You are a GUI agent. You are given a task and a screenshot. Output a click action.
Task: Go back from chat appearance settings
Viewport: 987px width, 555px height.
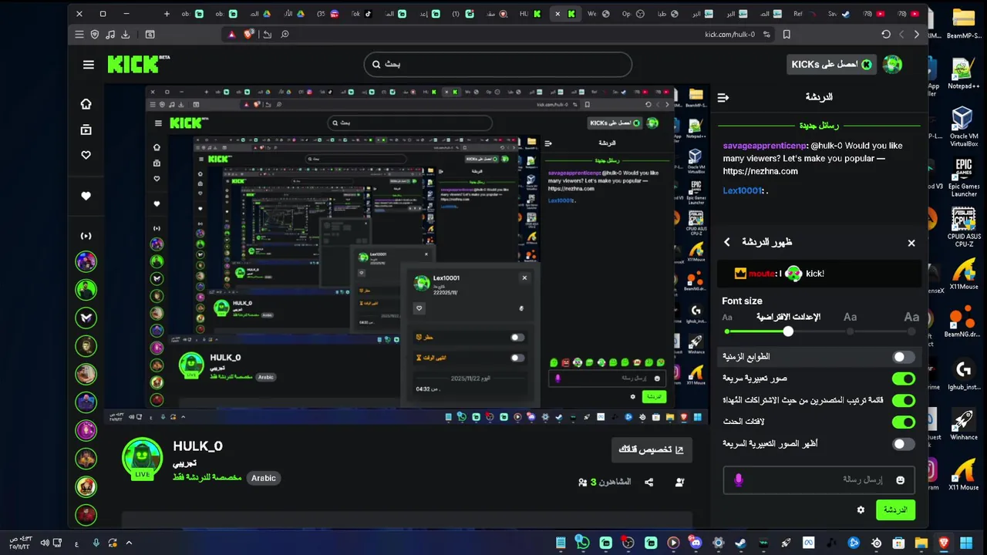726,242
